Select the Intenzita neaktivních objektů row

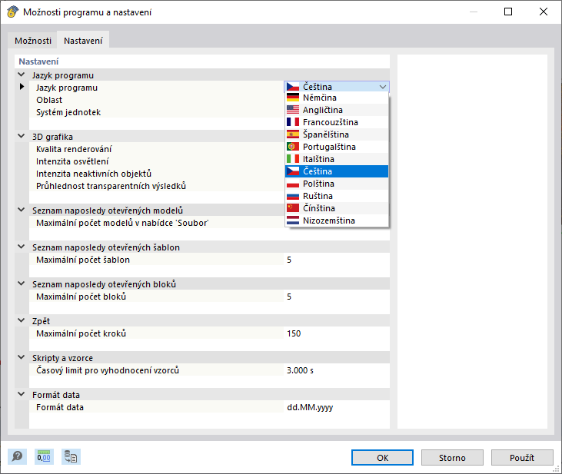click(157, 174)
